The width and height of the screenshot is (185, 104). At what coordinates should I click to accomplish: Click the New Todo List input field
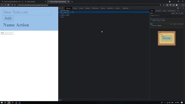27,12
